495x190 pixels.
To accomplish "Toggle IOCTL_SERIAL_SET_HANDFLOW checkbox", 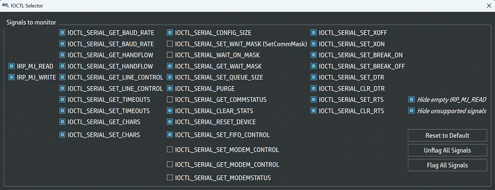I will (x=63, y=66).
